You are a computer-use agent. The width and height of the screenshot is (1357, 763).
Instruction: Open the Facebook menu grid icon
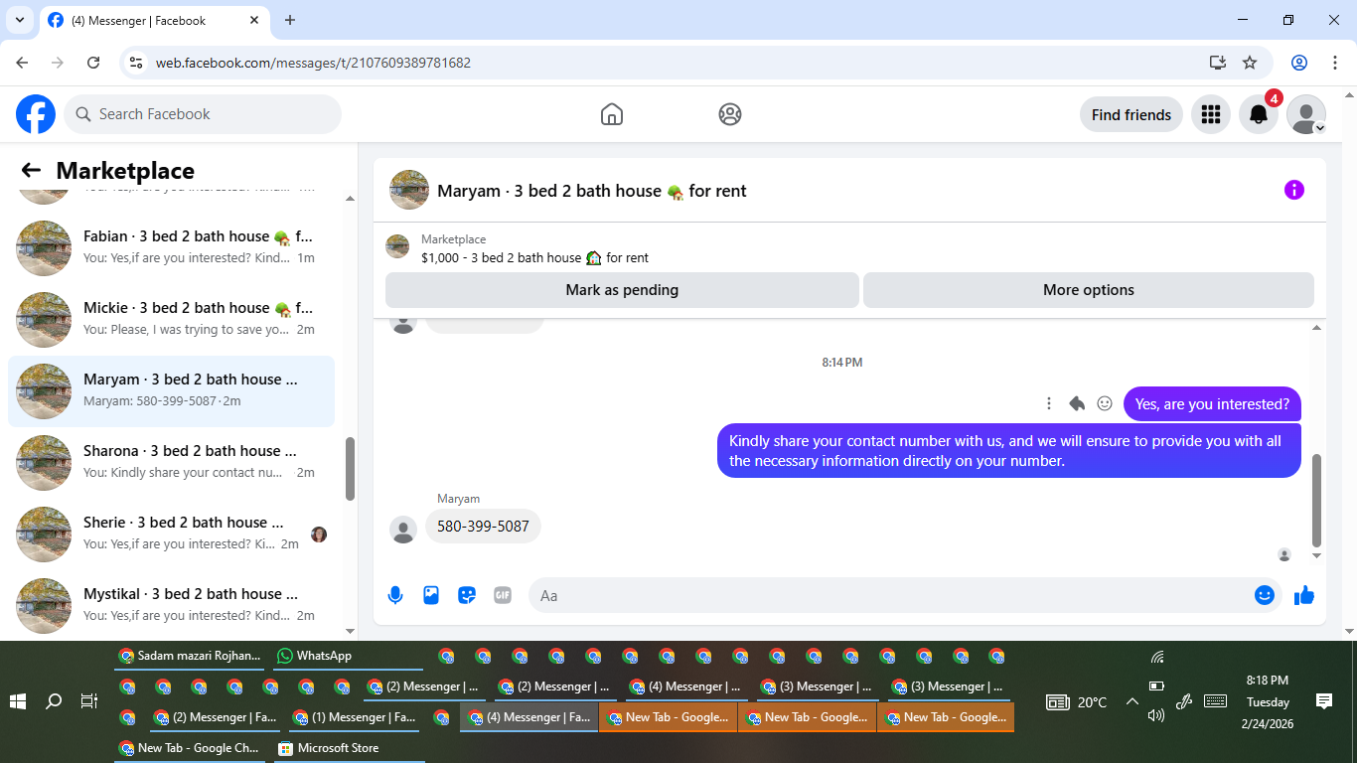(1210, 114)
